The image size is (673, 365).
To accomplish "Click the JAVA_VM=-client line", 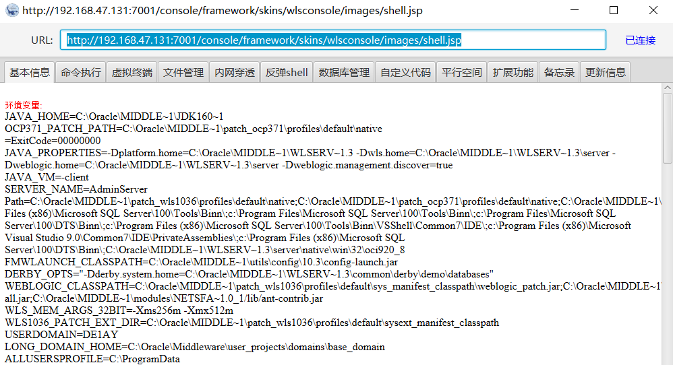I will [x=47, y=177].
